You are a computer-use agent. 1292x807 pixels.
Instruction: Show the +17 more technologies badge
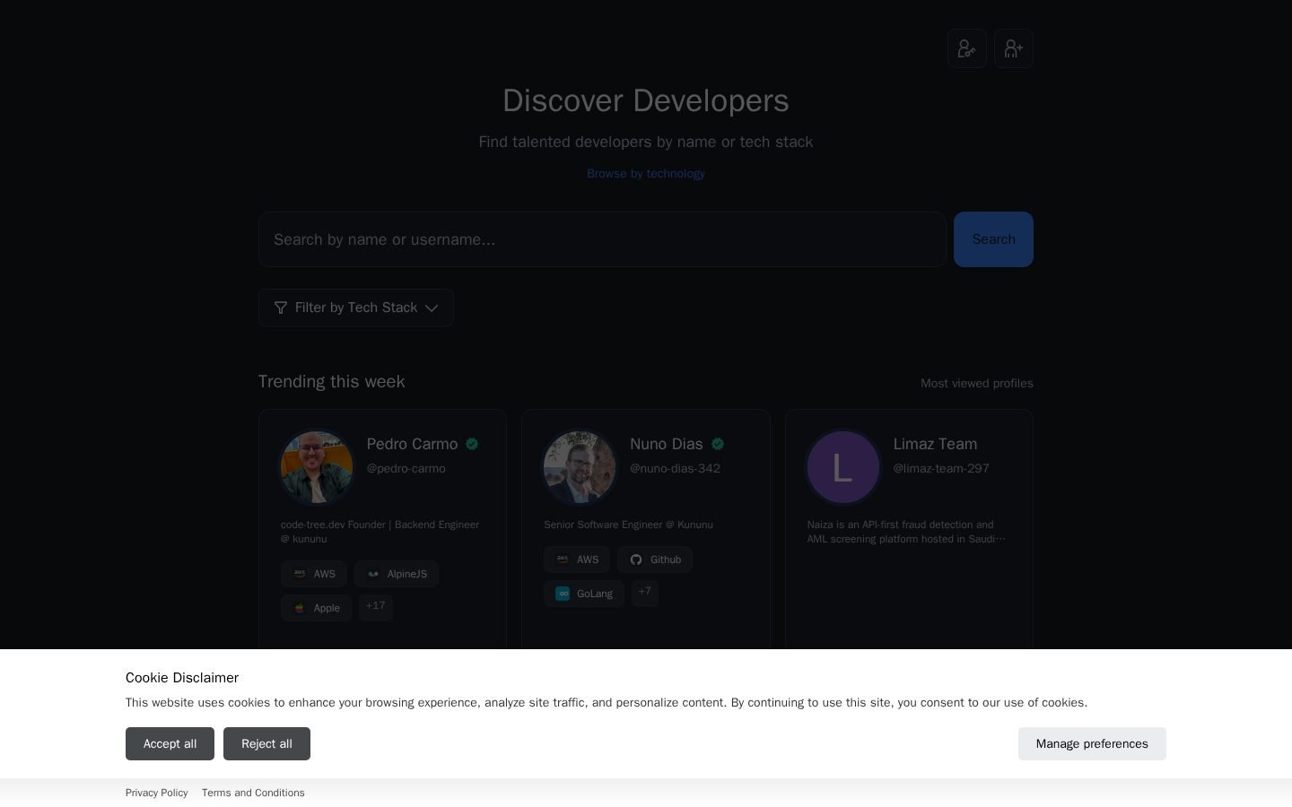376,607
